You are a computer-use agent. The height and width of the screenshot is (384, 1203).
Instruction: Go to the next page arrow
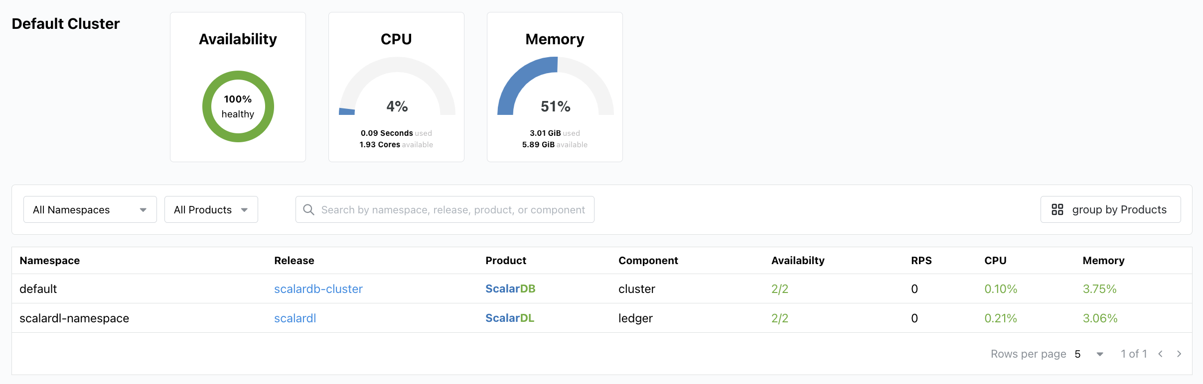click(x=1179, y=354)
